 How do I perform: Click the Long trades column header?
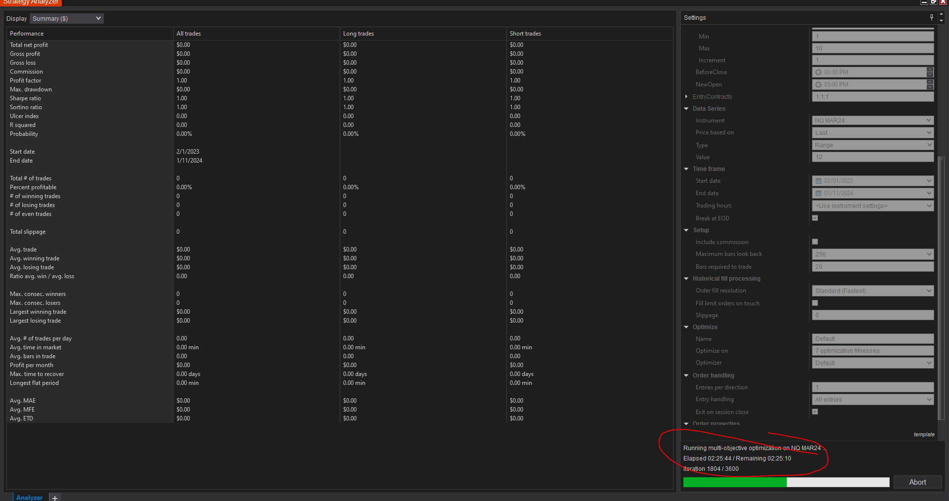[x=423, y=34]
